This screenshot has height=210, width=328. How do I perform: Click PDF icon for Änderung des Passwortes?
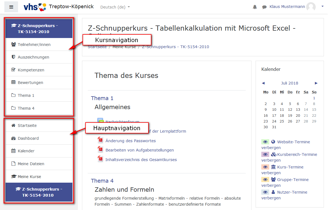point(100,140)
